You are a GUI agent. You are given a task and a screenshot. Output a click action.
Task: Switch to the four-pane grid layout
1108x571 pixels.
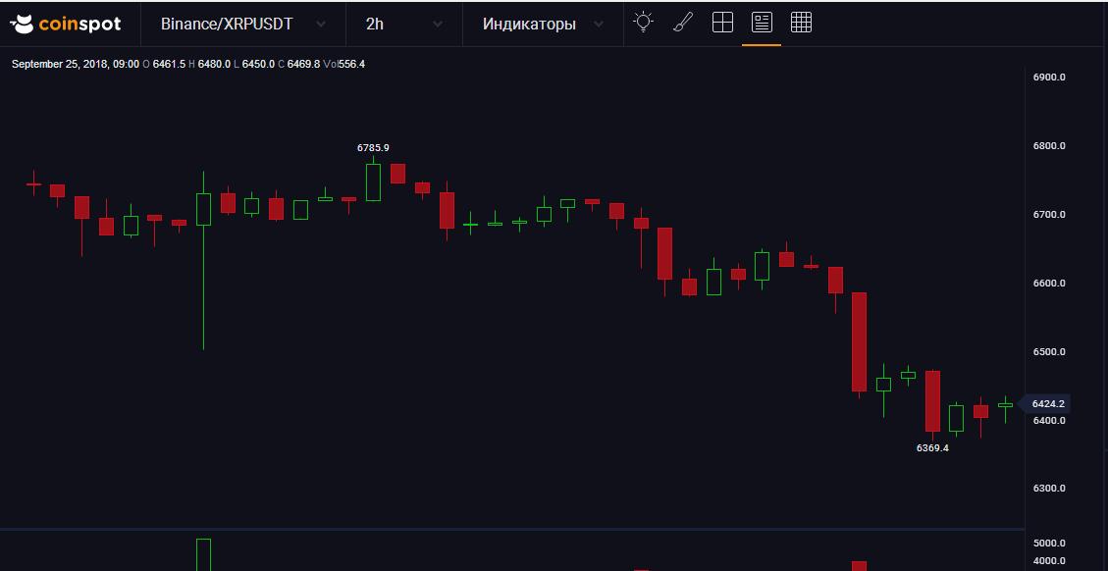pos(722,23)
